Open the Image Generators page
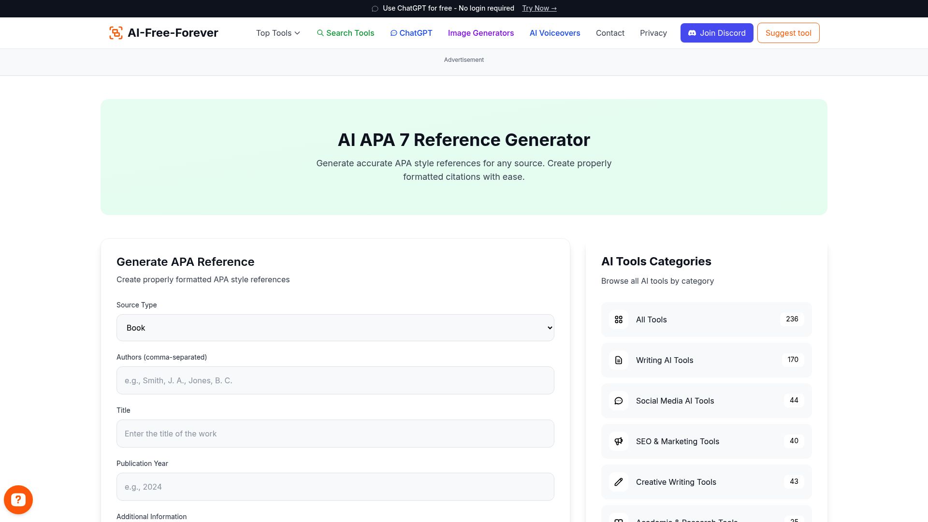 [481, 33]
